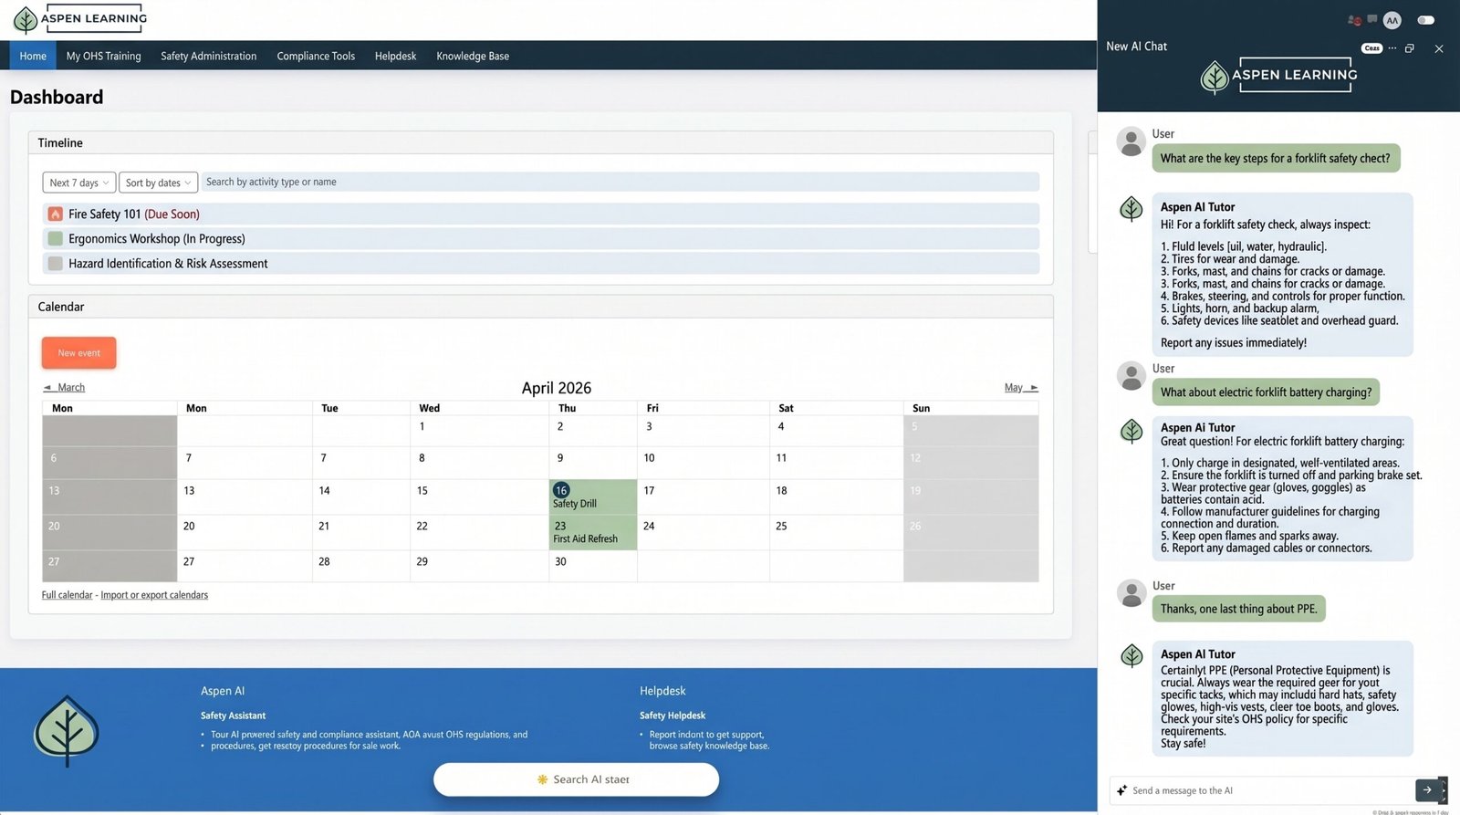Click the Fire Safety 101 flame icon
Screen dimensions: 1460x815
click(x=55, y=214)
